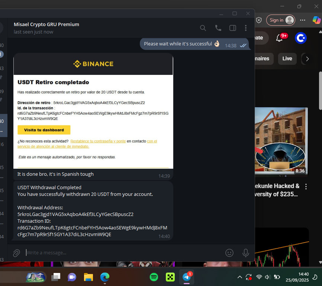Select the Live filter chip on YouTube
322x286 pixels.
[287, 58]
